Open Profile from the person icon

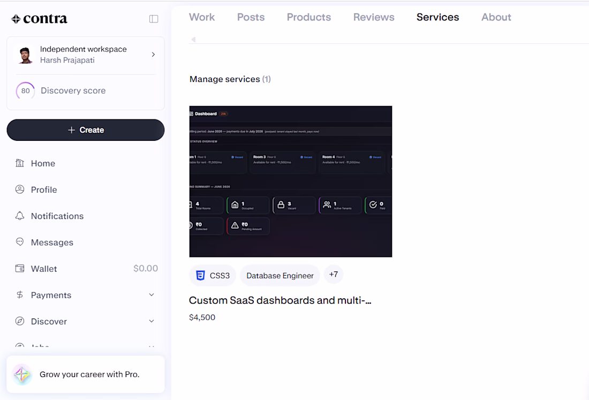tap(19, 190)
